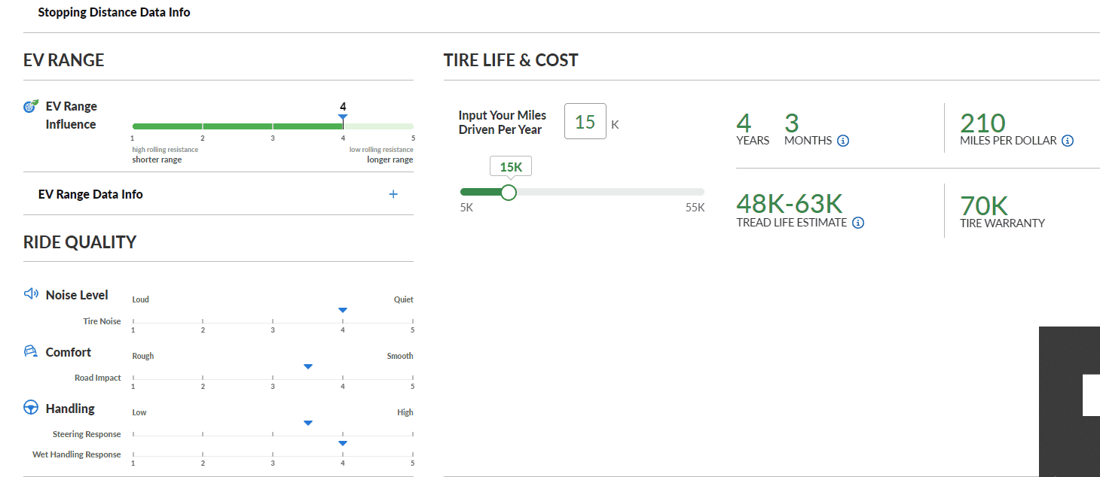Click the Road Impact rating marker

[308, 366]
